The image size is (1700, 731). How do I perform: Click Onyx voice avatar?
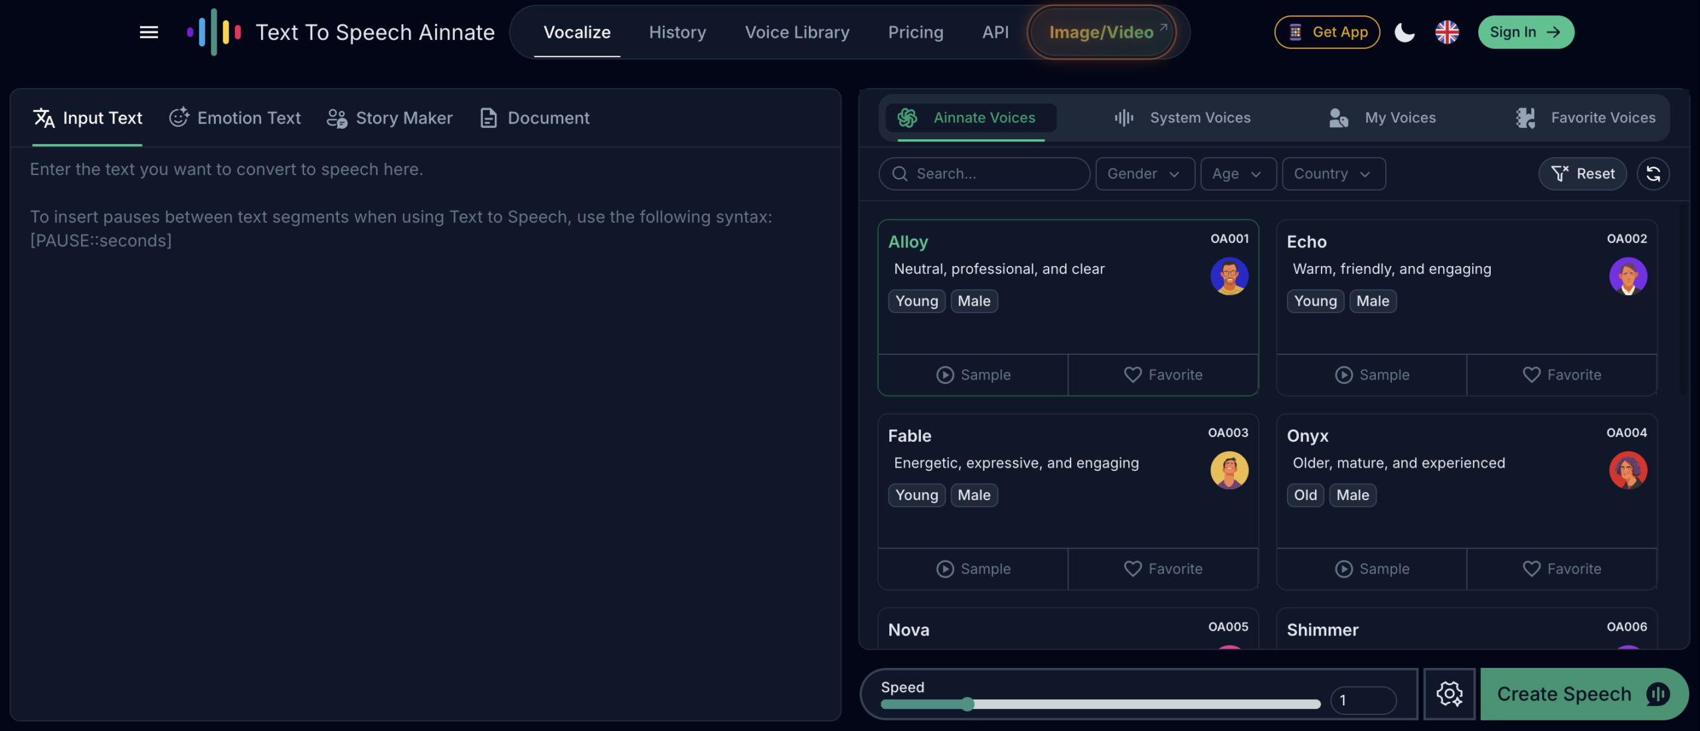1628,470
